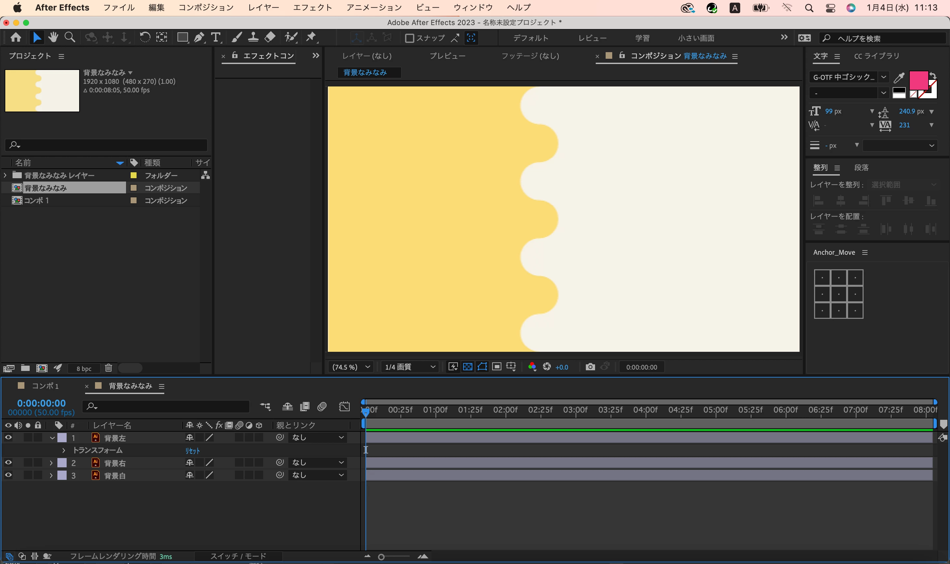950x564 pixels.
Task: Click the trash icon in project panel
Action: tap(108, 368)
